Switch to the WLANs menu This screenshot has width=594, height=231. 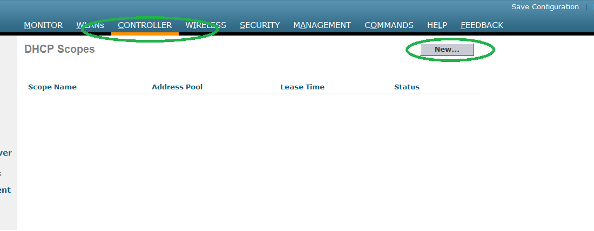click(x=90, y=25)
